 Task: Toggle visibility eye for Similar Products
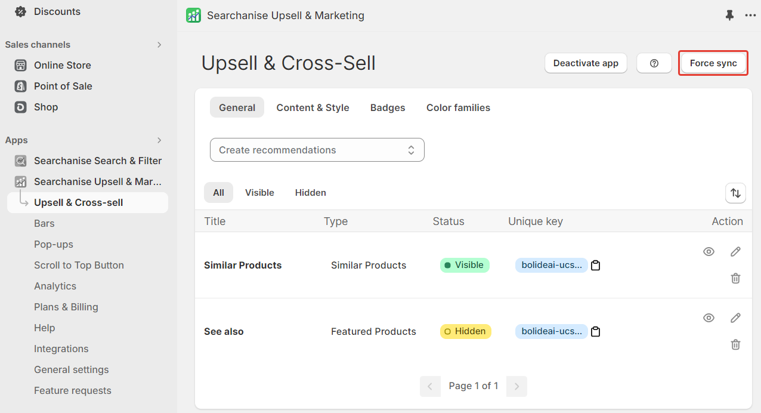(x=709, y=251)
